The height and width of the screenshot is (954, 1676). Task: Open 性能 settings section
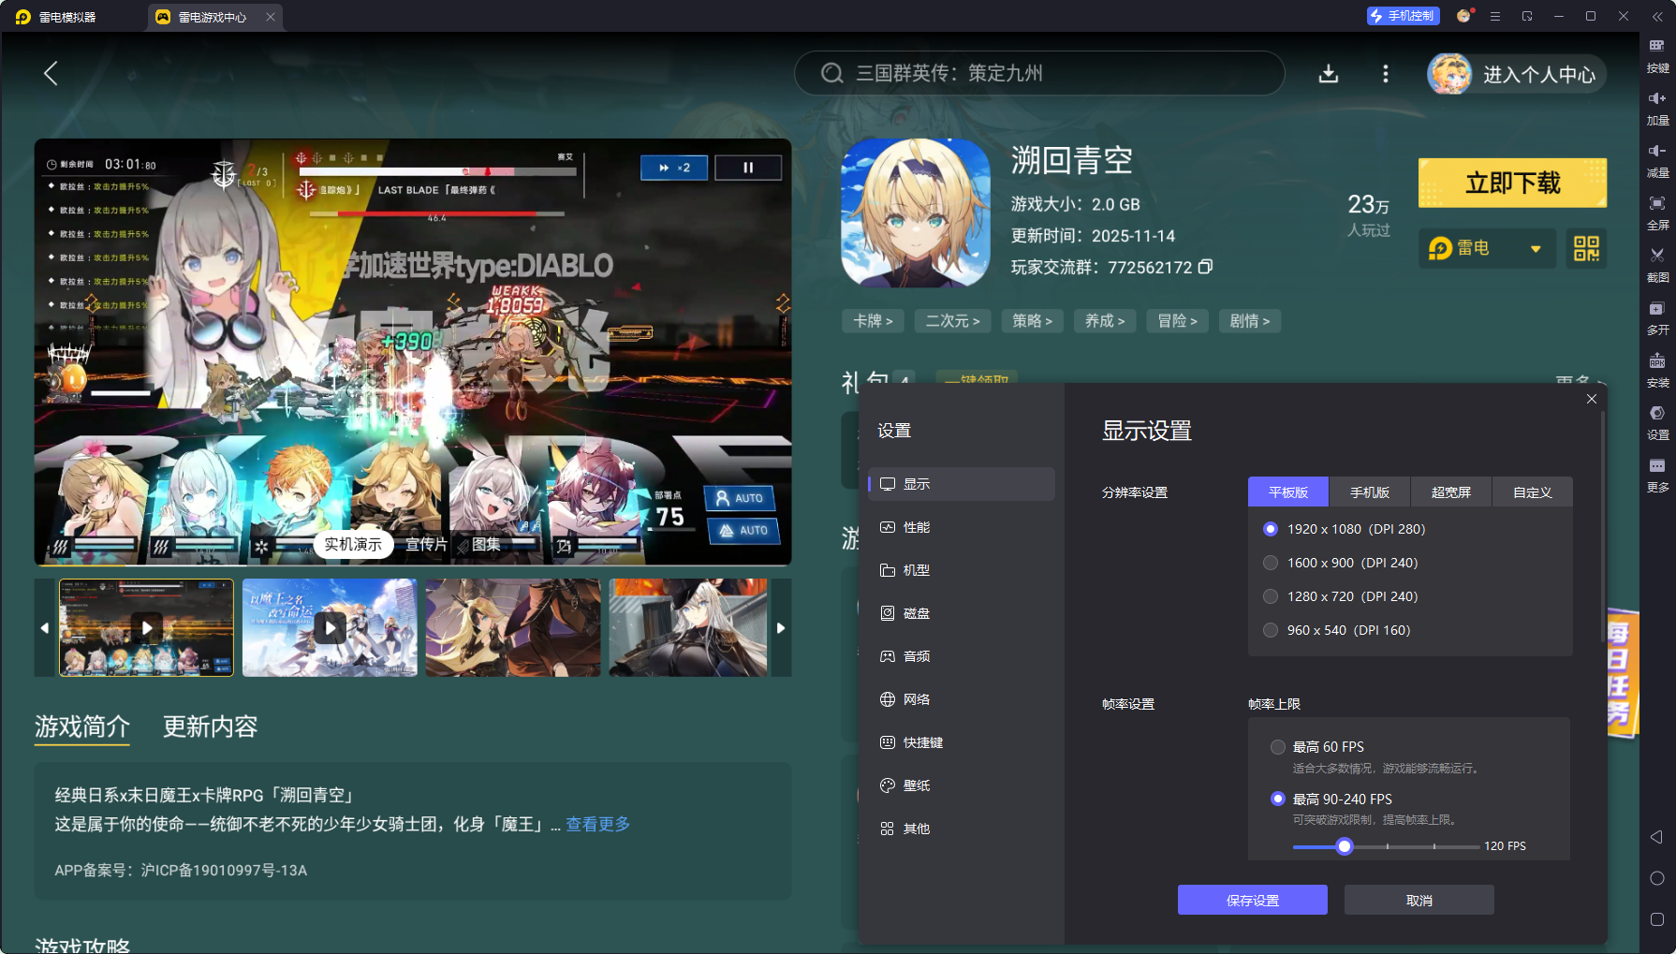pos(962,527)
